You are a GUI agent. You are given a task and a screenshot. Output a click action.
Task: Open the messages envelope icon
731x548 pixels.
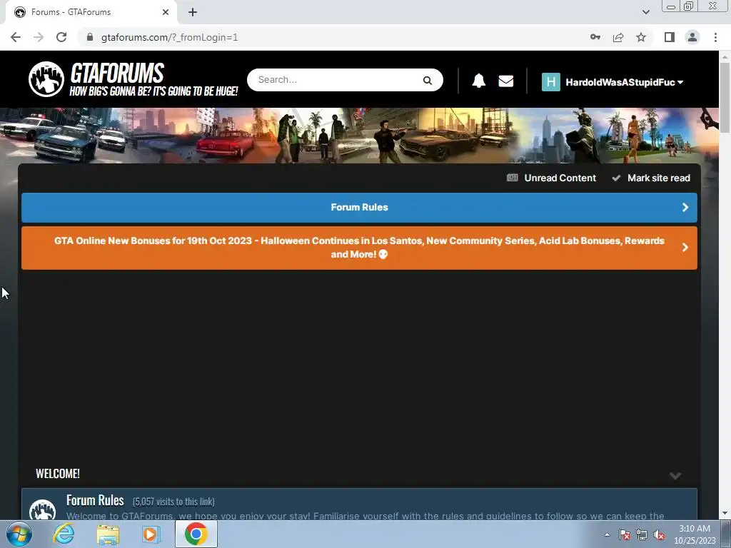[506, 81]
